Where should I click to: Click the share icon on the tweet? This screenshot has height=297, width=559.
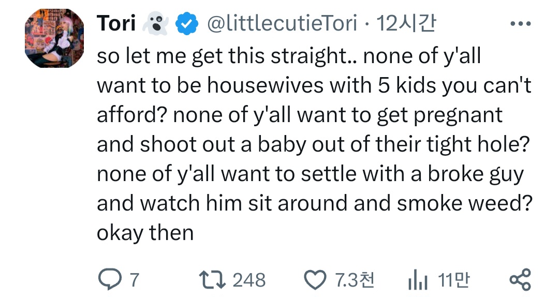coord(520,280)
